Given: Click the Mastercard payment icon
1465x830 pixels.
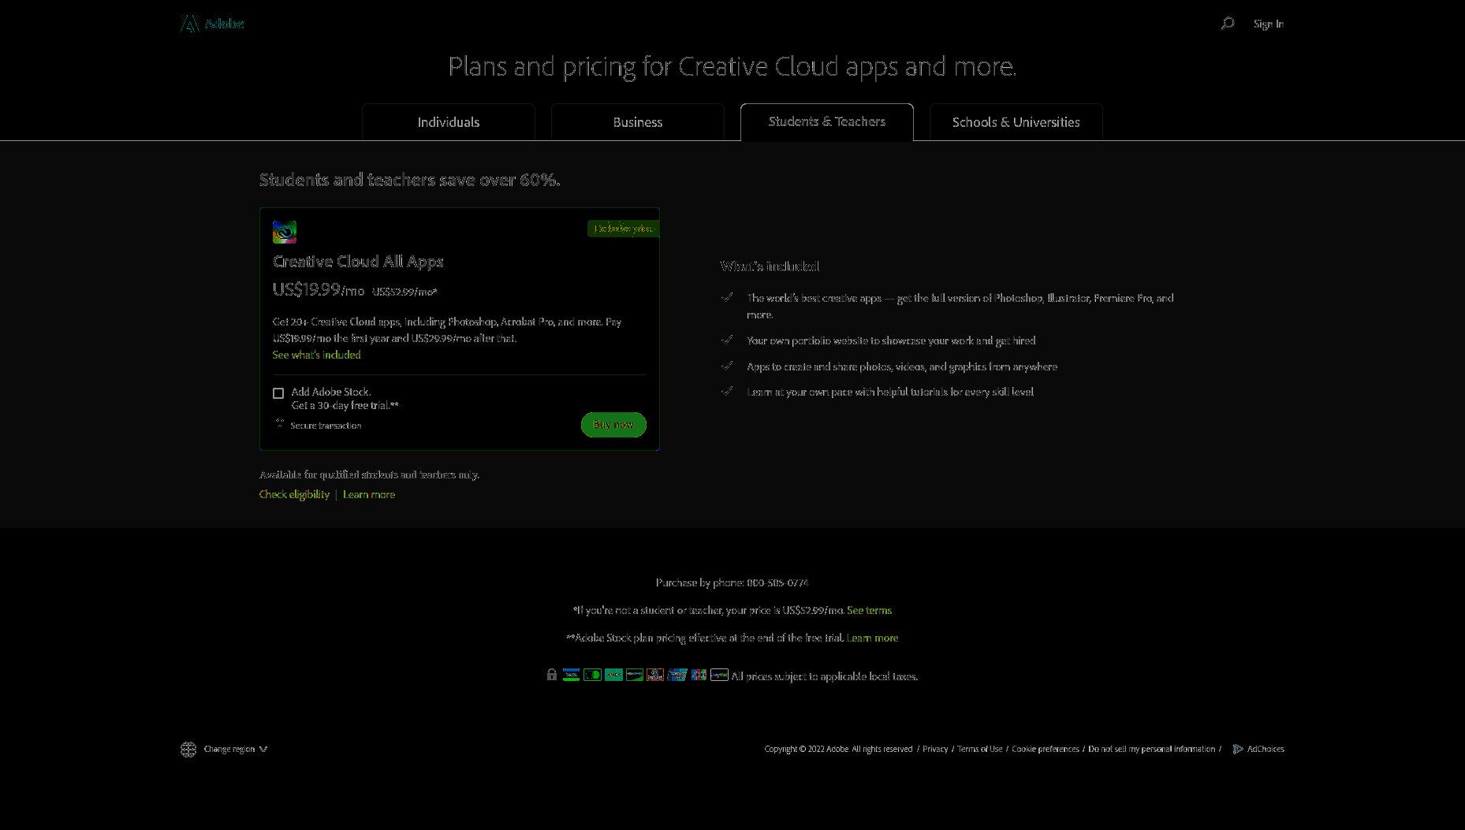Looking at the screenshot, I should pos(592,675).
